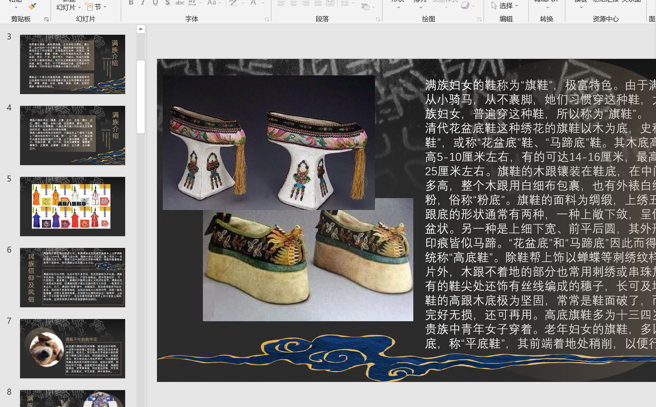Toggle underline formatting
The height and width of the screenshot is (407, 656).
pos(155,3)
